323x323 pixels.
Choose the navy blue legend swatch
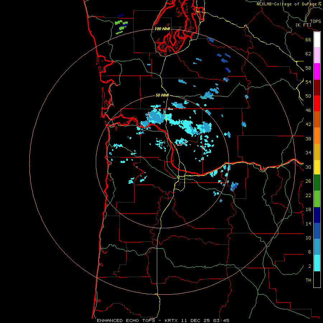pyautogui.click(x=317, y=215)
